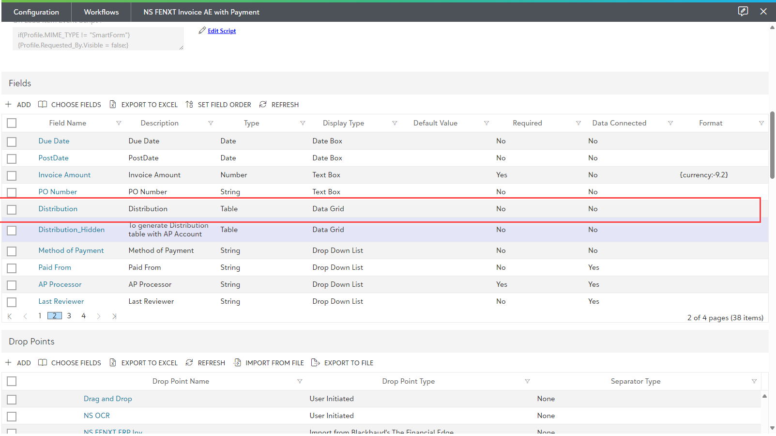
Task: Open the Drop Point Type column filter
Action: coord(527,381)
